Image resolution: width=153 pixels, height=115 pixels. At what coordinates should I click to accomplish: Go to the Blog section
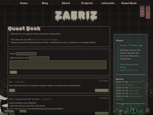click(x=45, y=3)
